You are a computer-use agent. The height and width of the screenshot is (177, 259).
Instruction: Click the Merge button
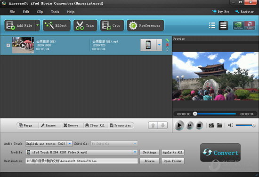click(x=25, y=125)
